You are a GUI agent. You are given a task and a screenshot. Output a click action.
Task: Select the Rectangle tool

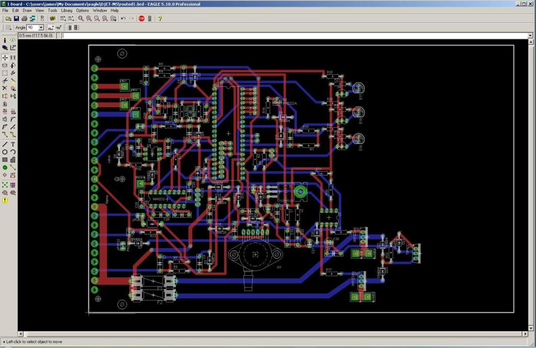click(5, 160)
